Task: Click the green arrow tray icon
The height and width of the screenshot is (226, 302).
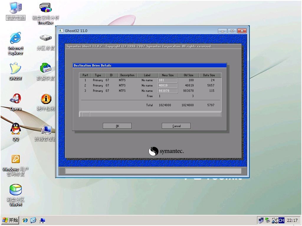Action: 267,220
